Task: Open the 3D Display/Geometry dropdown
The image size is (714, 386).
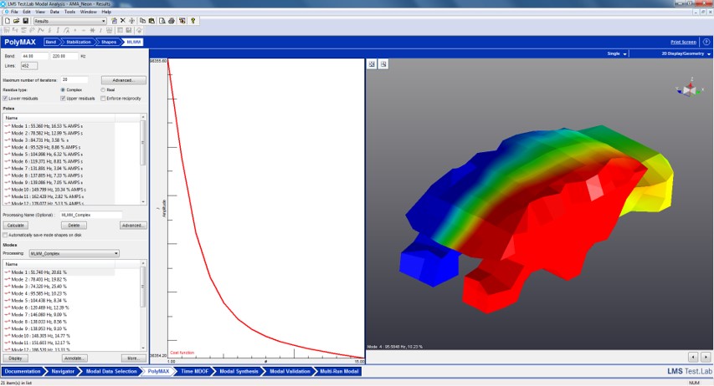Action: [686, 53]
